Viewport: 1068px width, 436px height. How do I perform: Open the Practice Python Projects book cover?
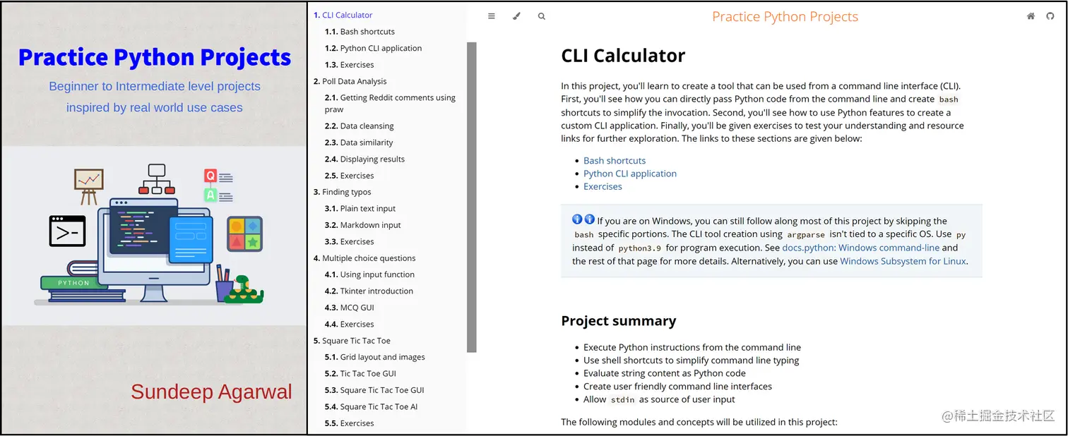(x=154, y=218)
